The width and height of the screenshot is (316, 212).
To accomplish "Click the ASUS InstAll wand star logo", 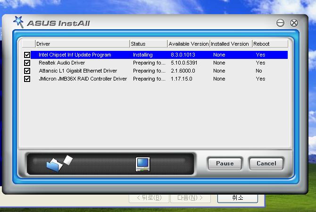I will 18,22.
